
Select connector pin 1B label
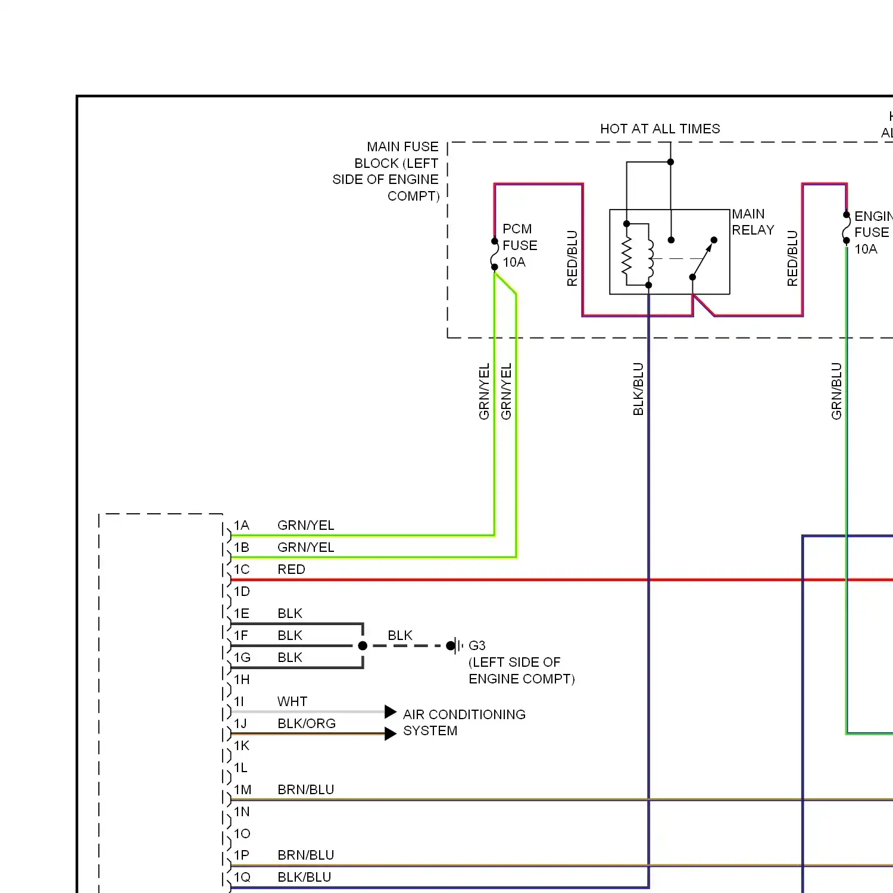point(241,547)
